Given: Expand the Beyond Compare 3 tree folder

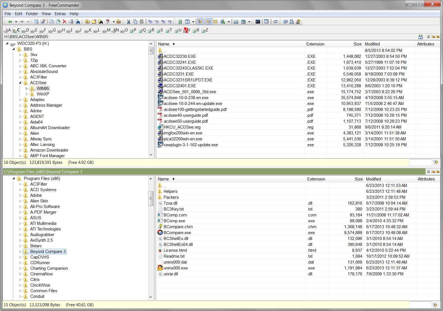Looking at the screenshot, I should click(20, 251).
